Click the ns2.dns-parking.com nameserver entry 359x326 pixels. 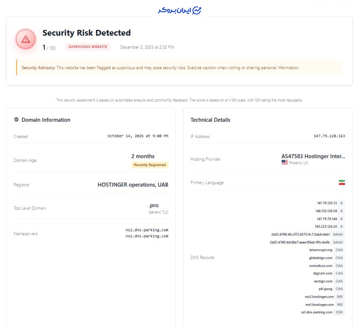(147, 230)
